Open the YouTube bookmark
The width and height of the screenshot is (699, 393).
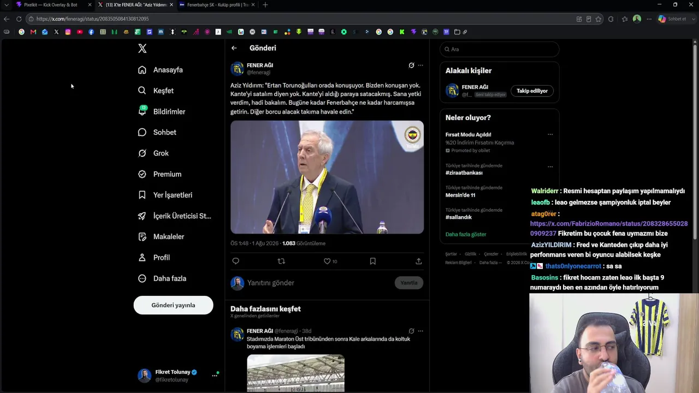coord(80,32)
